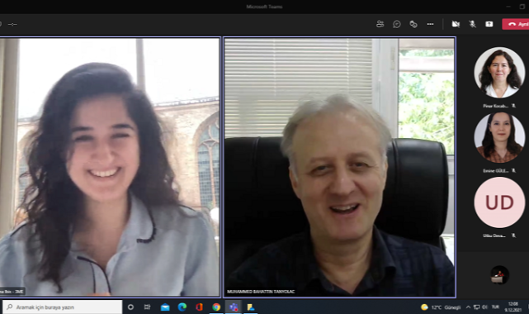529x314 pixels.
Task: Open the Mail app in the taskbar
Action: tap(165, 307)
